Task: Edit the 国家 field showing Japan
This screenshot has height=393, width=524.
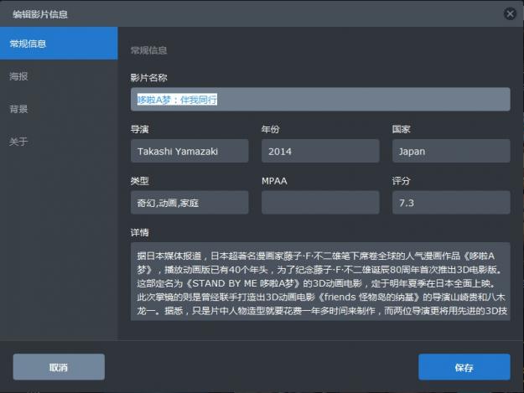Action: point(451,152)
